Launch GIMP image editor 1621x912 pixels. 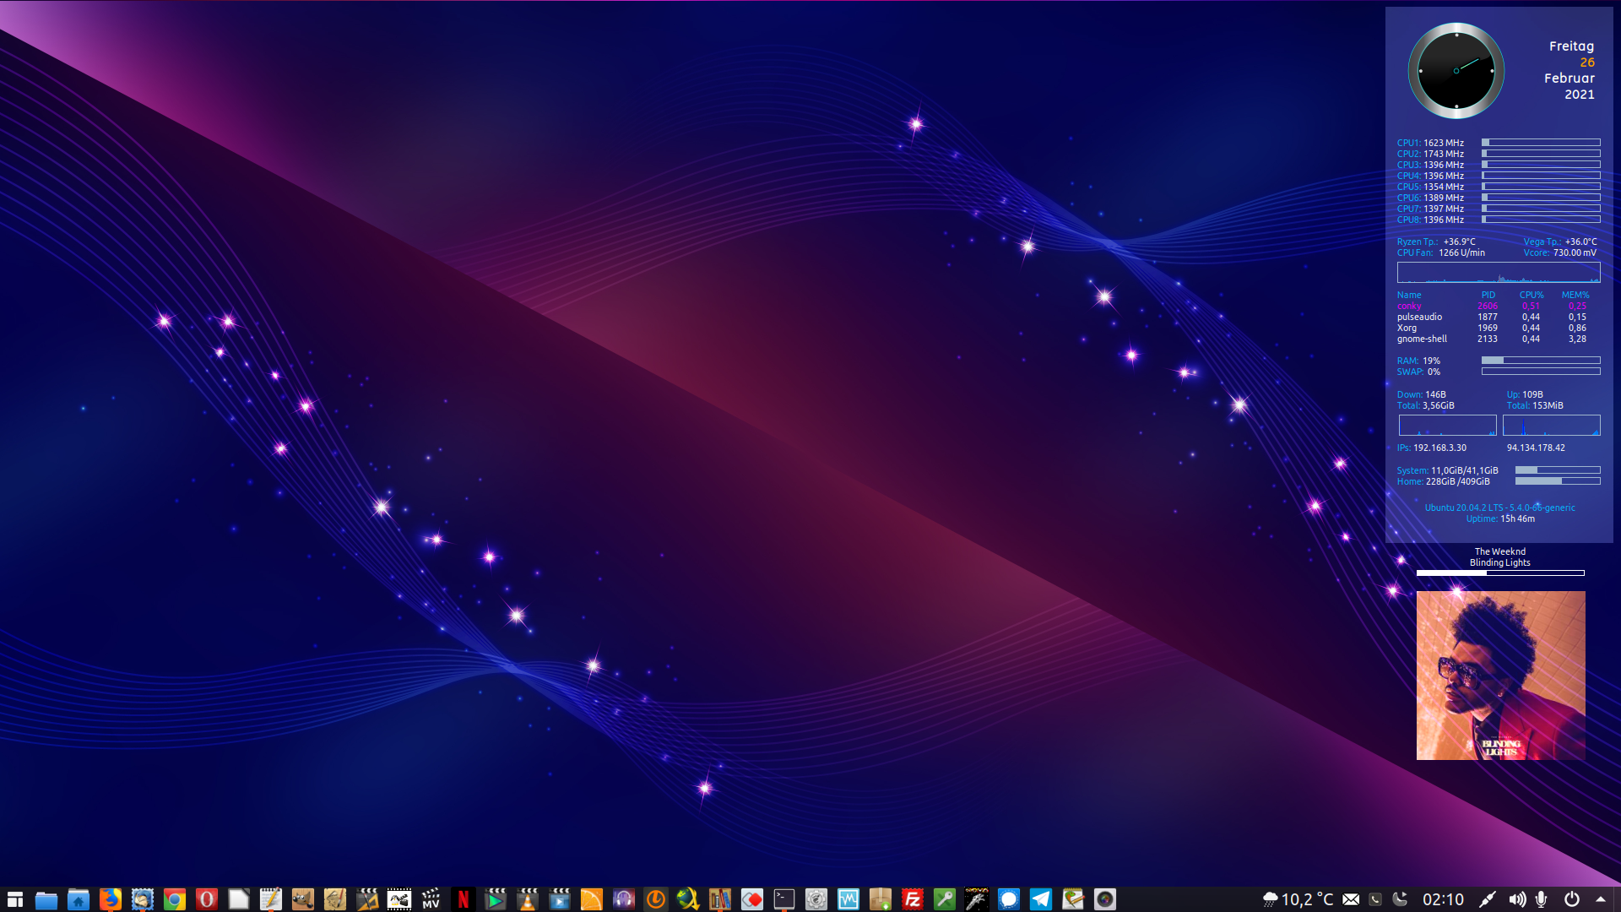(302, 899)
